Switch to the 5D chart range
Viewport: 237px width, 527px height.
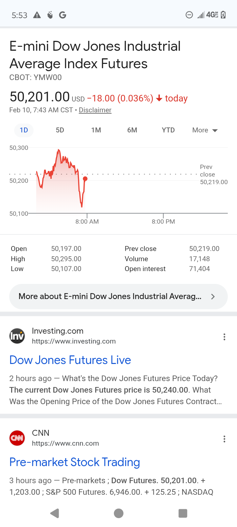tap(60, 130)
